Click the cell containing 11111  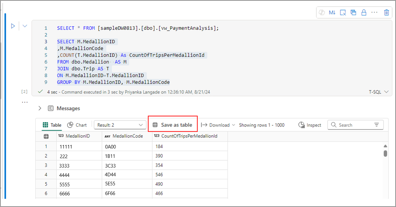(79, 147)
